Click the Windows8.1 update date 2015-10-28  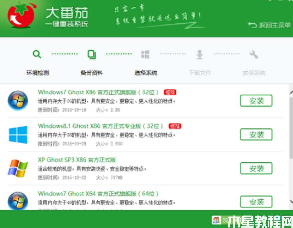(74, 144)
